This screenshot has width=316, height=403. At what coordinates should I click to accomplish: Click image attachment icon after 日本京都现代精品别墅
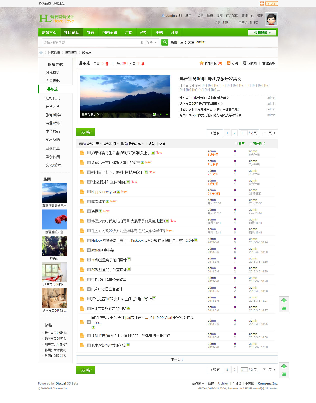(x=128, y=308)
